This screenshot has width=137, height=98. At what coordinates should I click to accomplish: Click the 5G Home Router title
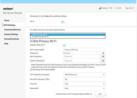coord(12,13)
